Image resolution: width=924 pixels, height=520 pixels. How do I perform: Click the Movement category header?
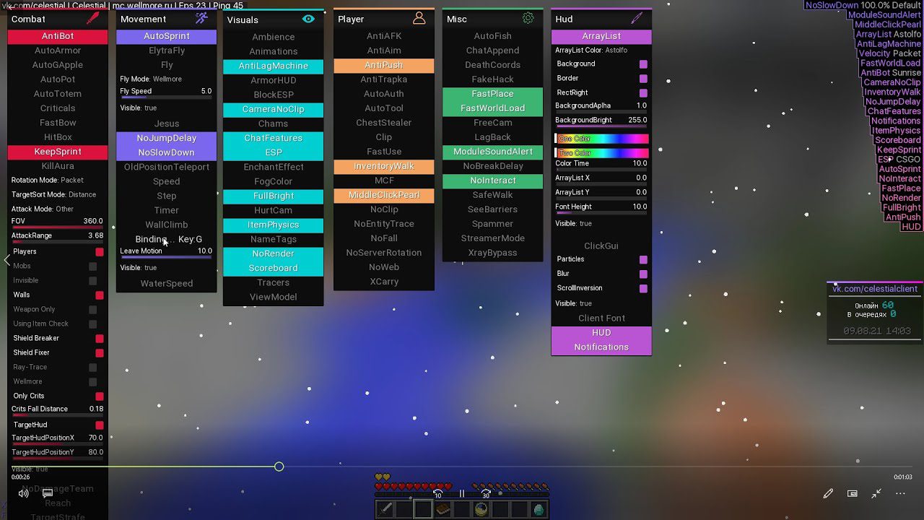[x=167, y=19]
